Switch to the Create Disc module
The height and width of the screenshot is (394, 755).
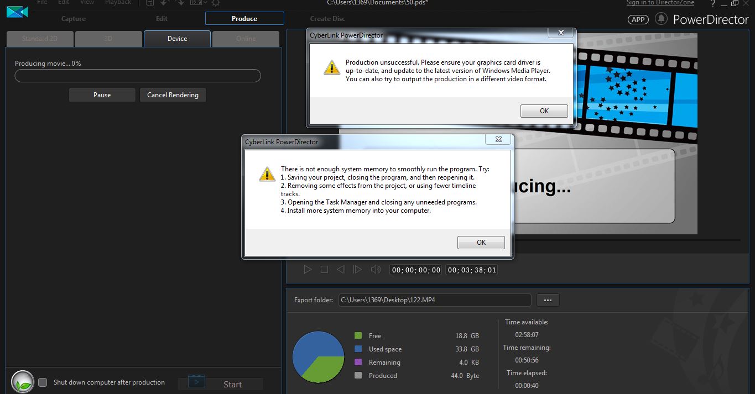click(x=327, y=19)
